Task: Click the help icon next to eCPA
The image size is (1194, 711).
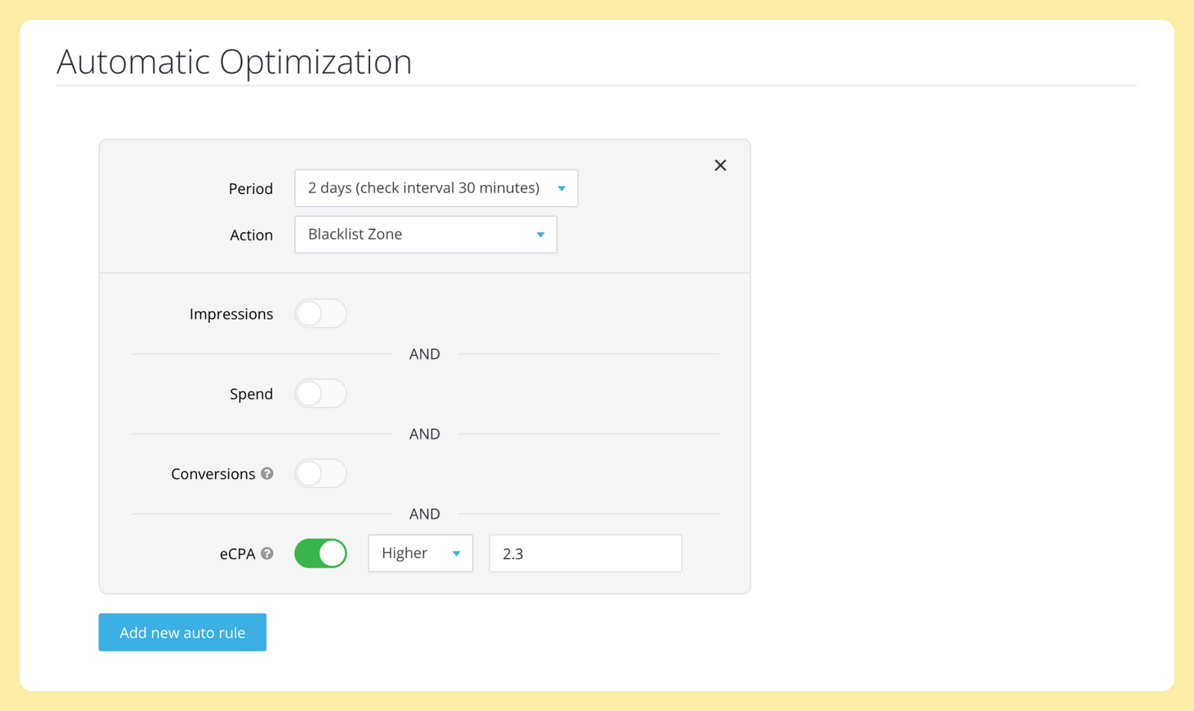Action: coord(267,554)
